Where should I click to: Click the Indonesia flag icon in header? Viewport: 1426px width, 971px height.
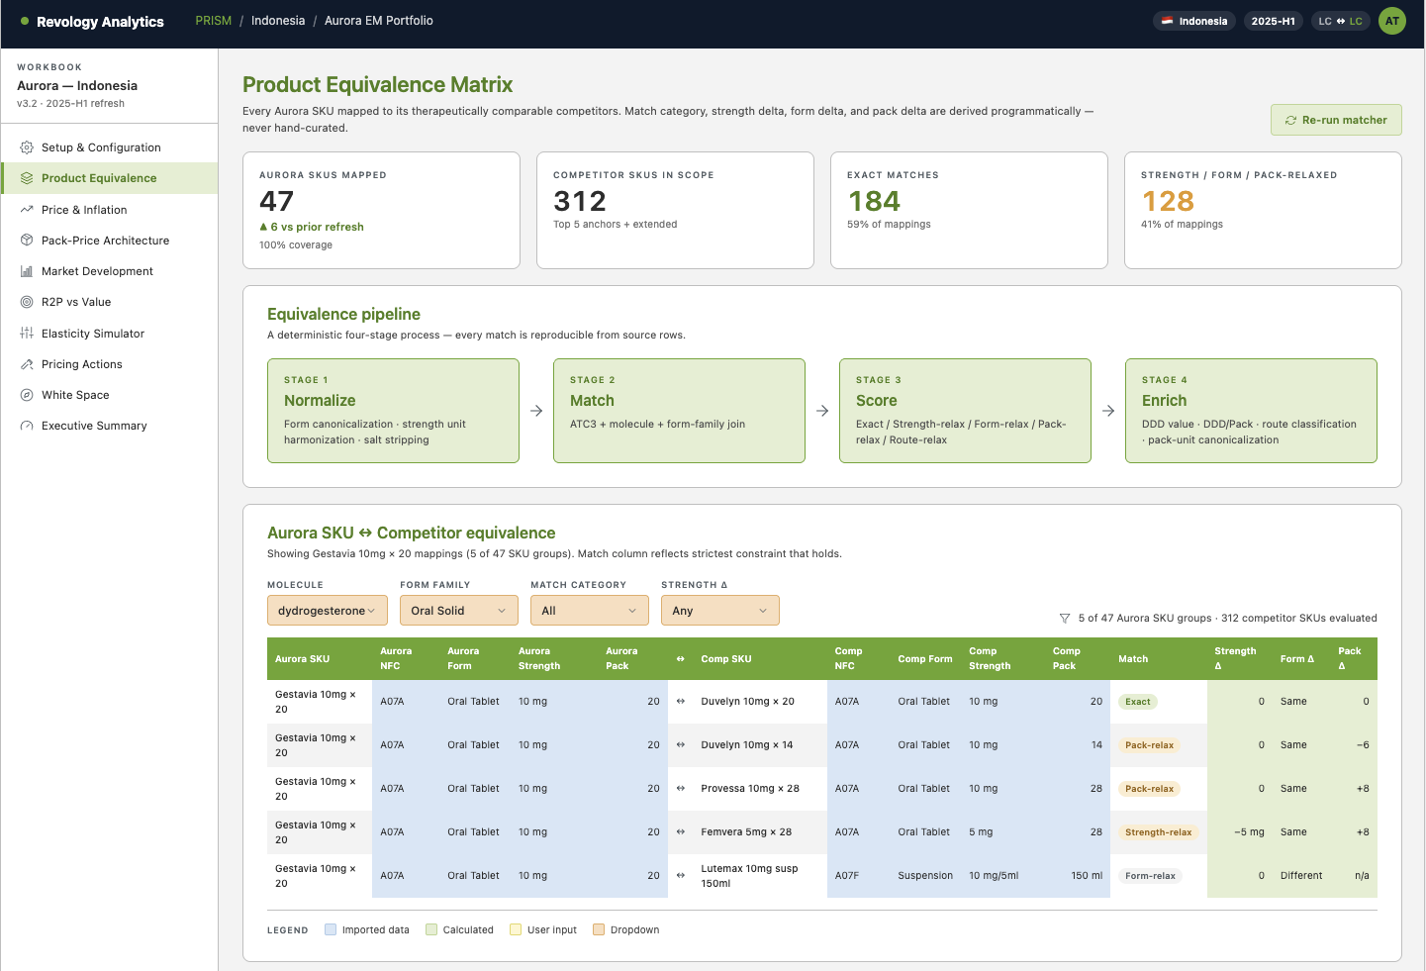pyautogui.click(x=1168, y=21)
